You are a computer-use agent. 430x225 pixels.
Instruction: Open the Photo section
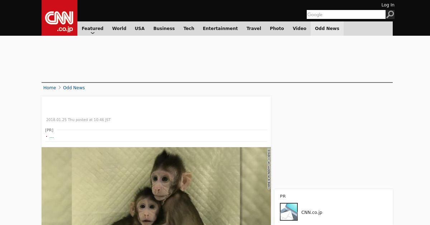coord(277,29)
